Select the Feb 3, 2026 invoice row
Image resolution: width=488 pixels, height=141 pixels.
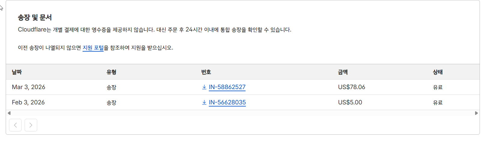243,102
